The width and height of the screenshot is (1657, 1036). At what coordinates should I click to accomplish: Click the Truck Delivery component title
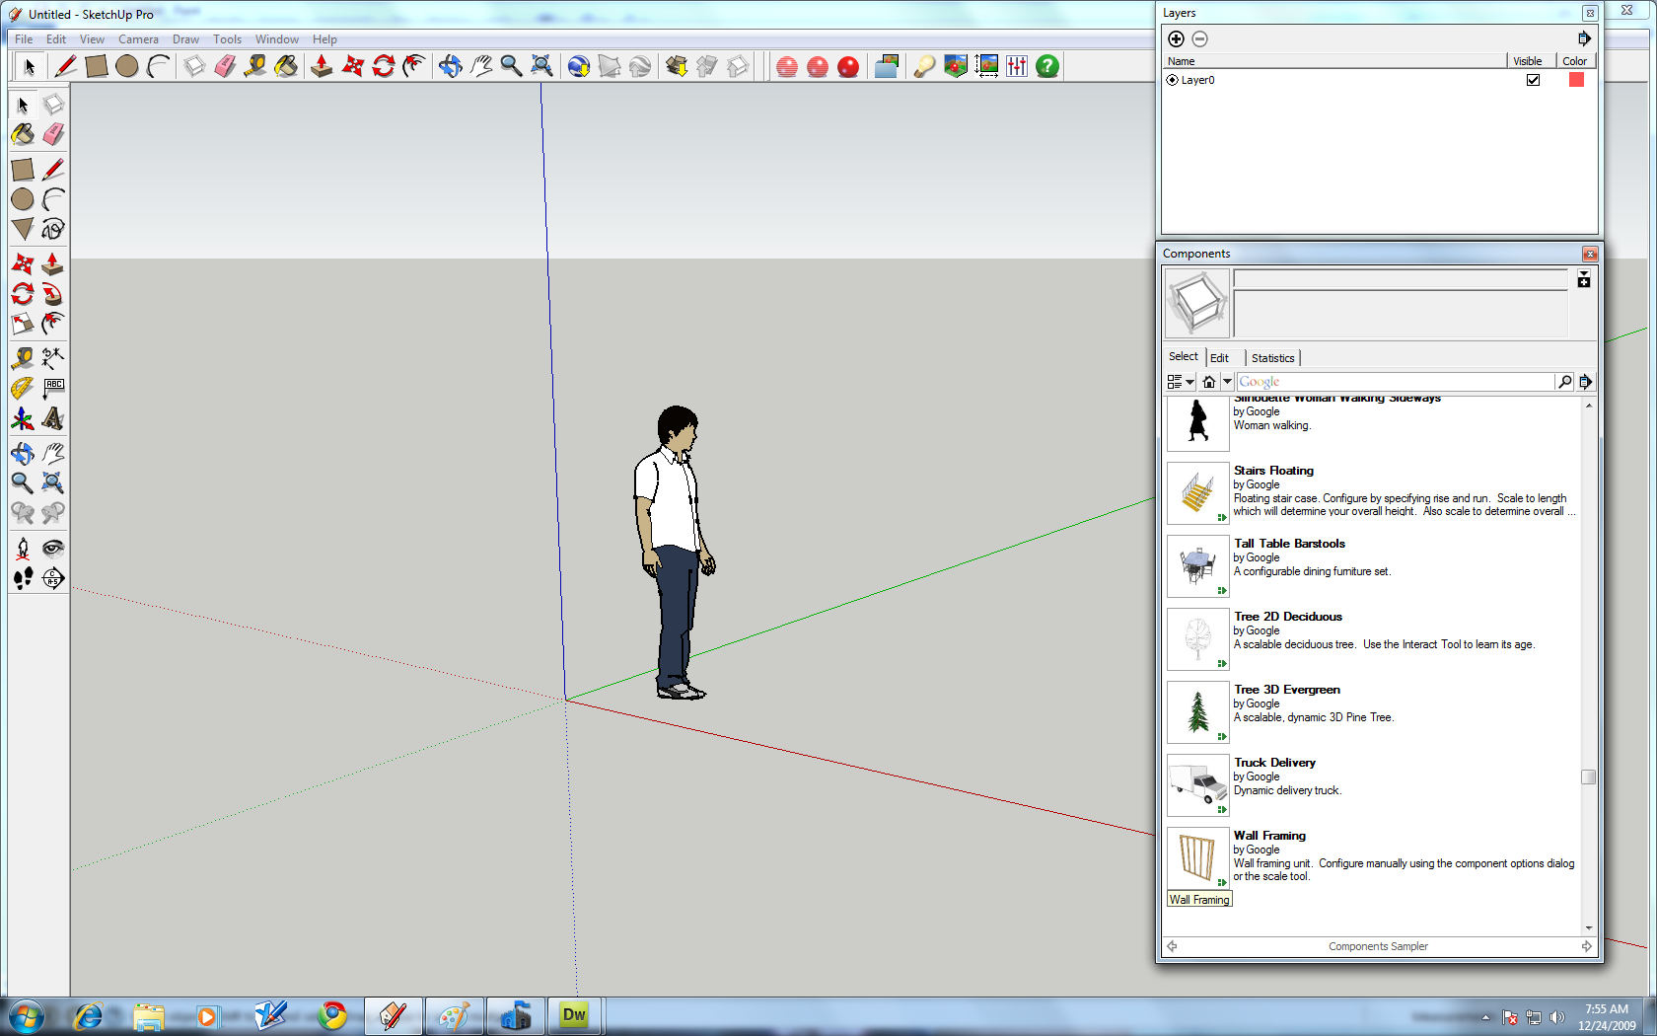[1274, 763]
